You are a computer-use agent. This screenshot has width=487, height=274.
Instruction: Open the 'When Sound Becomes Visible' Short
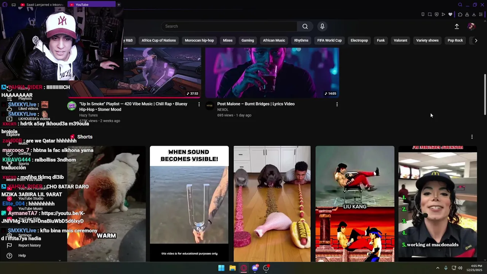point(189,204)
